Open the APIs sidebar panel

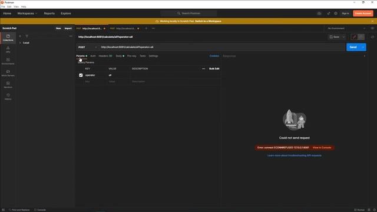8,49
